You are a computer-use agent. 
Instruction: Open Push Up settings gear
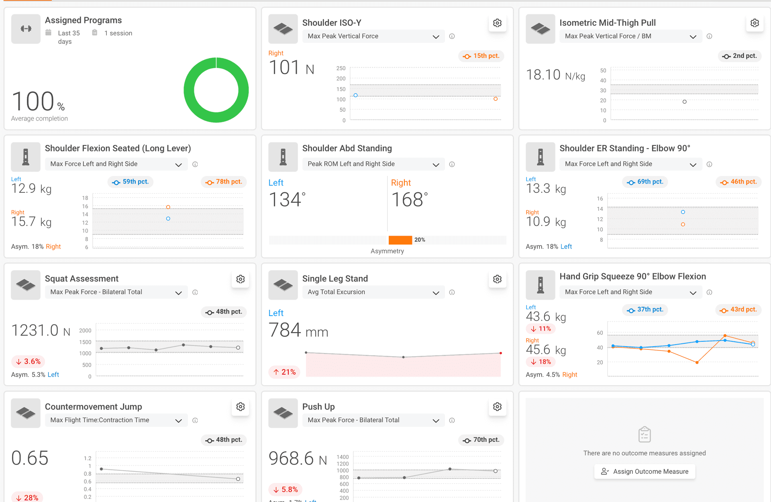click(x=497, y=407)
